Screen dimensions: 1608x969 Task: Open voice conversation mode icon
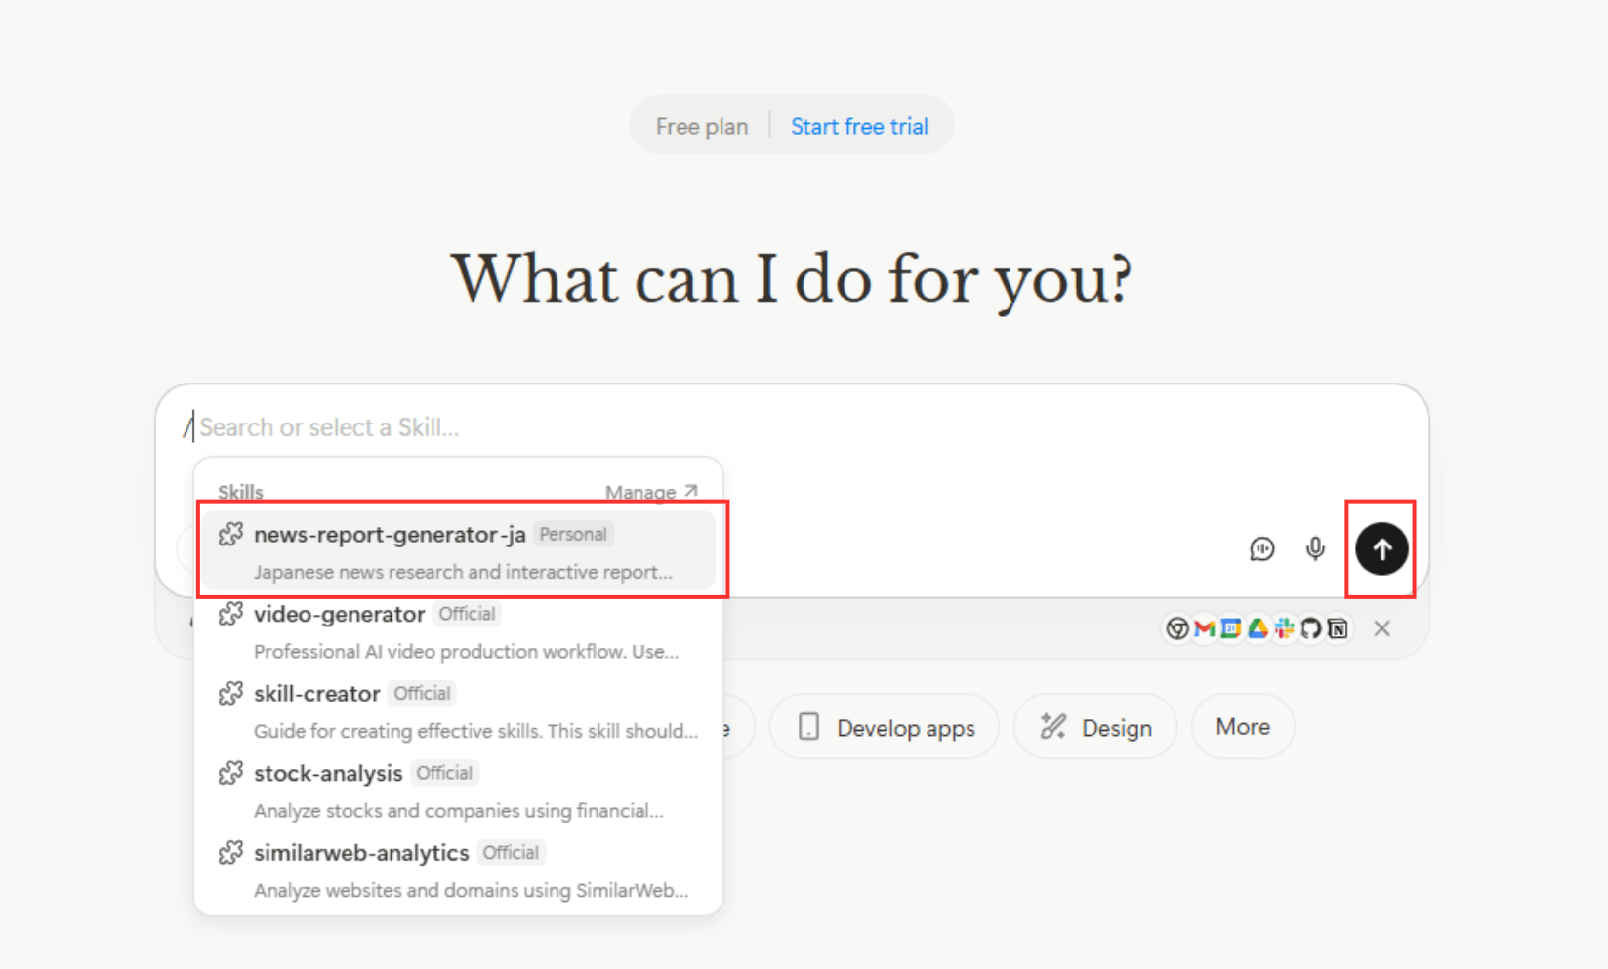click(x=1261, y=548)
